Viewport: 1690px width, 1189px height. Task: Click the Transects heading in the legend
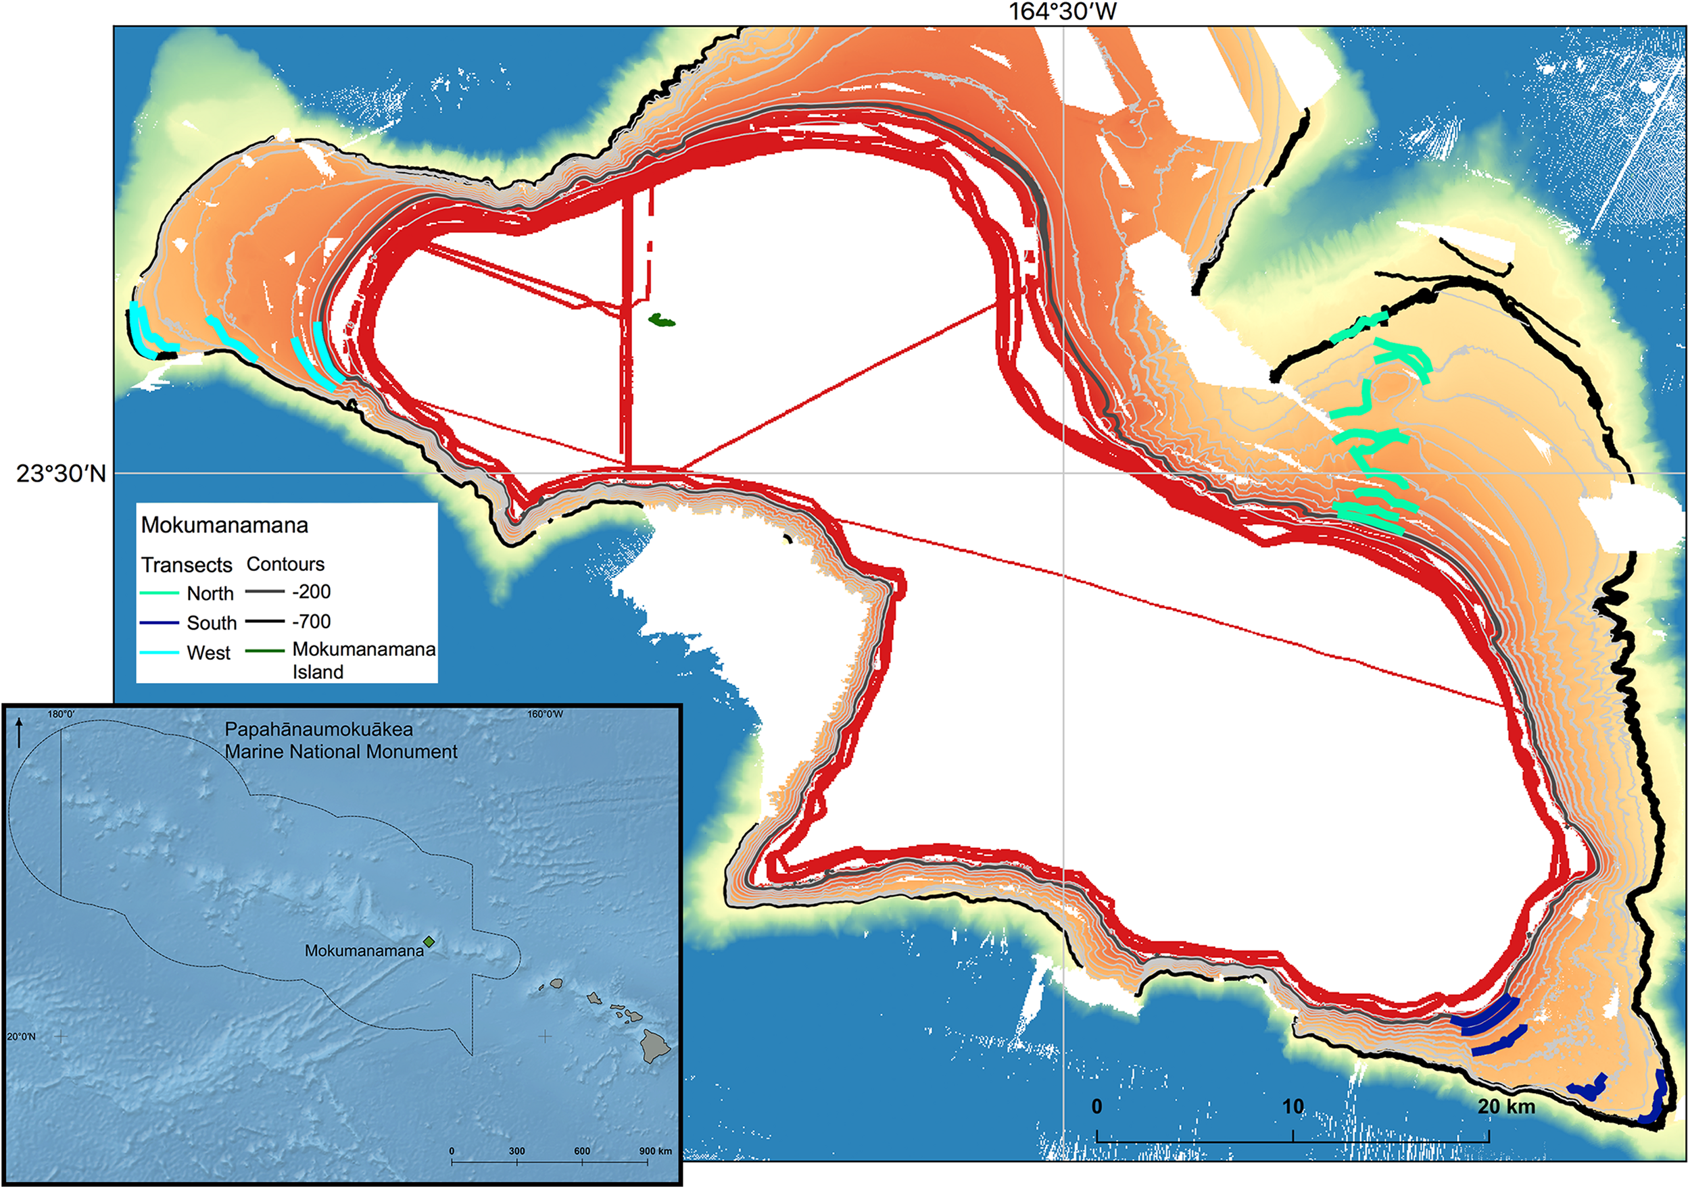click(x=187, y=565)
